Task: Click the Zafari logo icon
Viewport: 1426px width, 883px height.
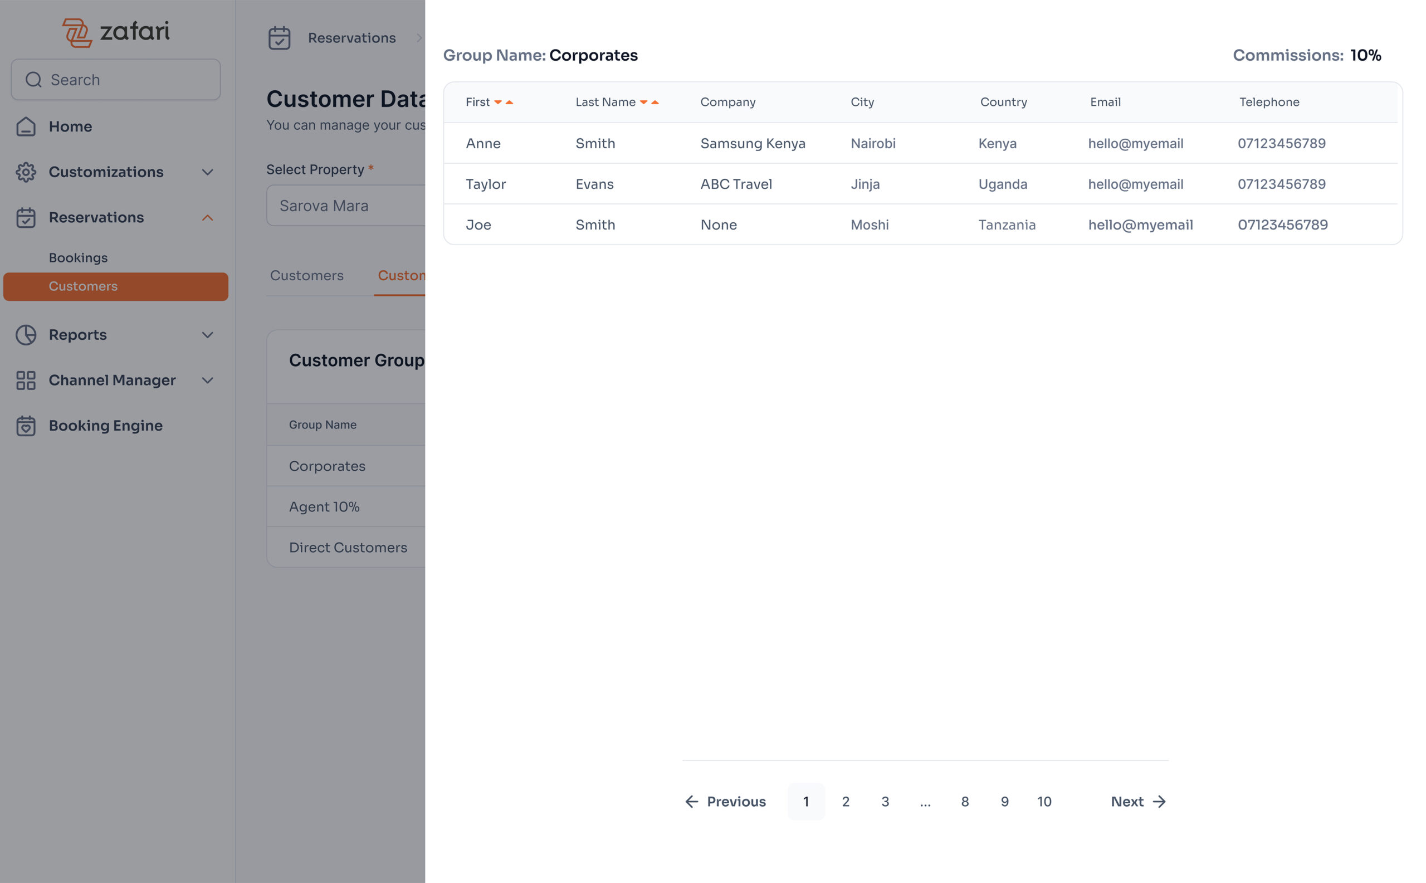Action: [77, 32]
